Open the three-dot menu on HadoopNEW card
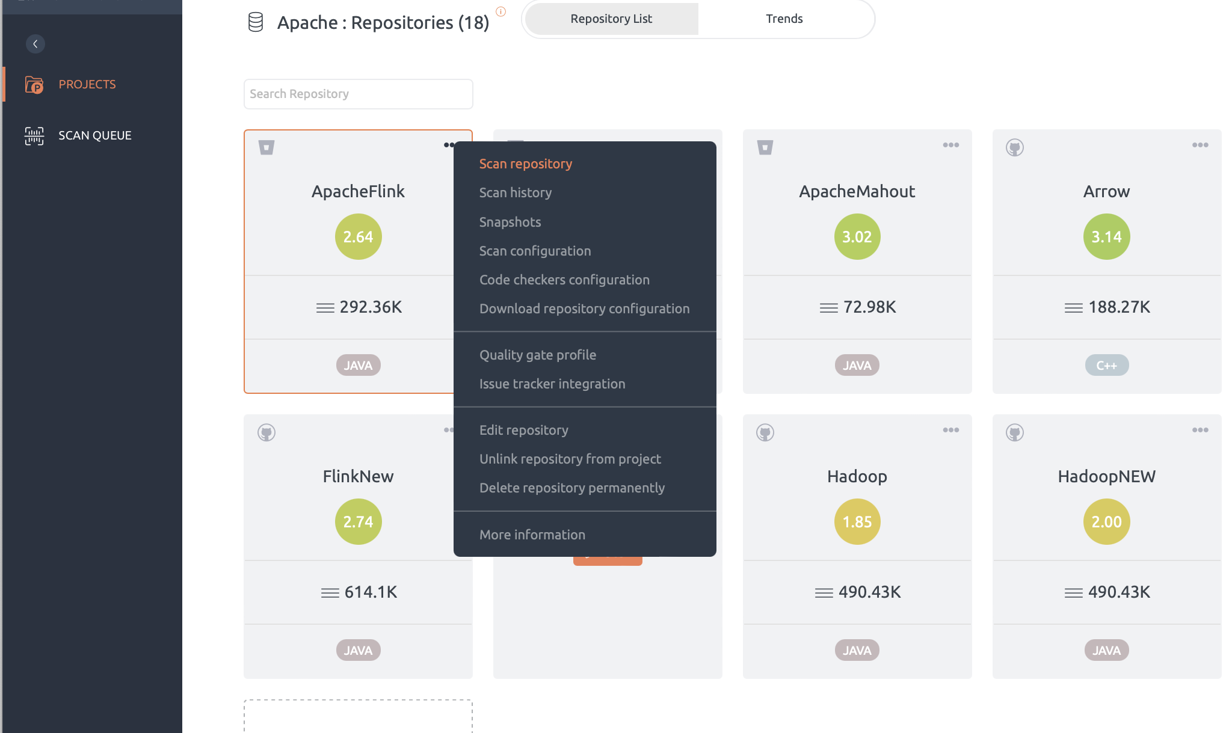This screenshot has width=1229, height=733. coord(1200,430)
